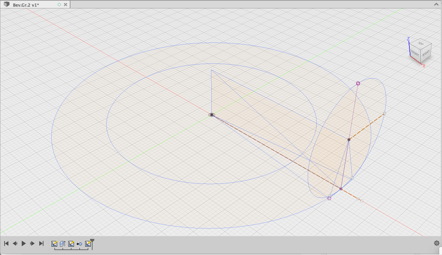This screenshot has height=255, width=442.
Task: Select the first sketch feature in the timeline
Action: [x=54, y=243]
